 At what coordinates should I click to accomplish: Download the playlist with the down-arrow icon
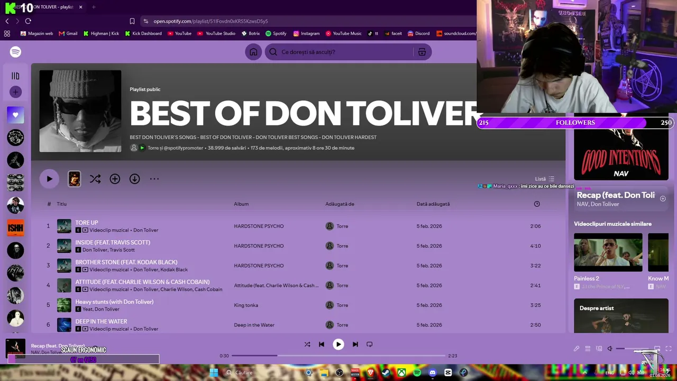pos(135,179)
